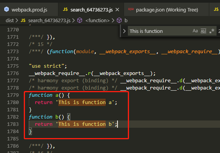This screenshot has width=220, height=153.
Task: Toggle Match Case in find widget
Action: (195, 31)
